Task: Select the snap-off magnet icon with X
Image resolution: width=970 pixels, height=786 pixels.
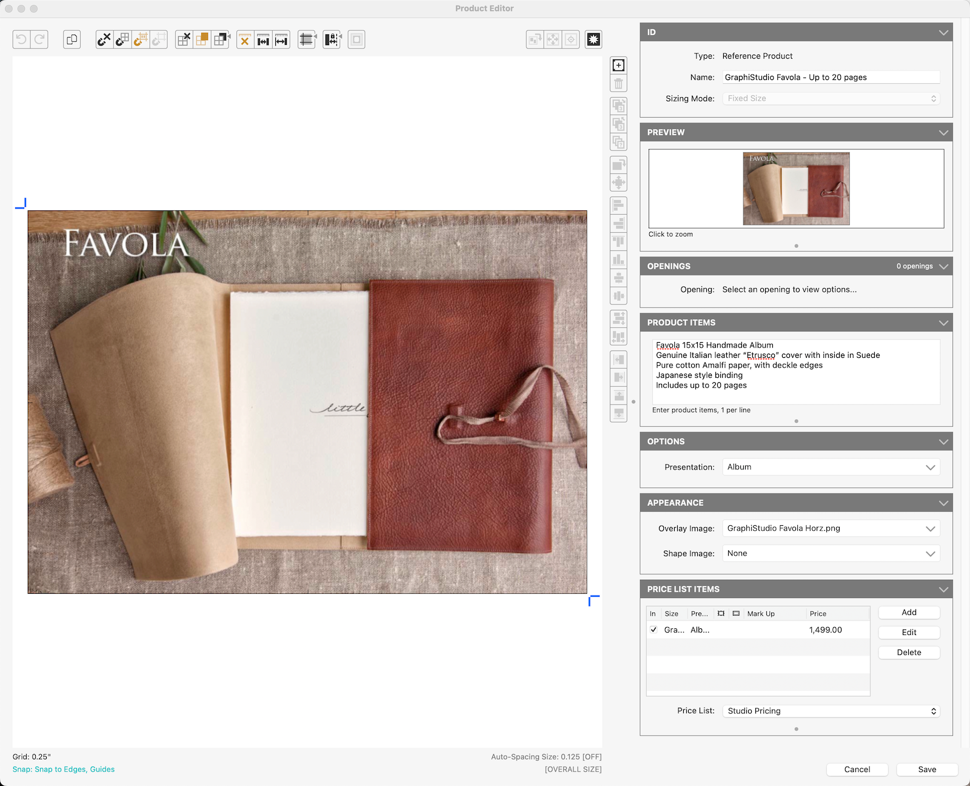Action: coord(104,39)
